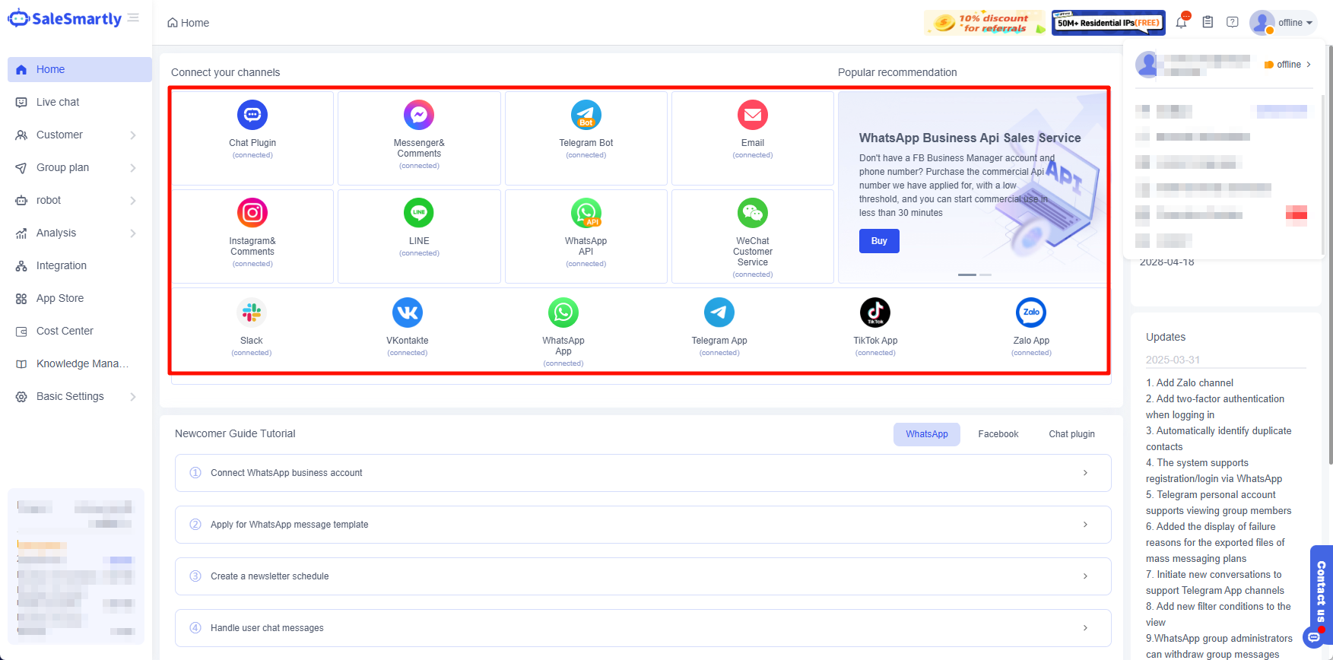This screenshot has width=1333, height=660.
Task: Expand Connect WhatsApp business account step
Action: click(643, 473)
